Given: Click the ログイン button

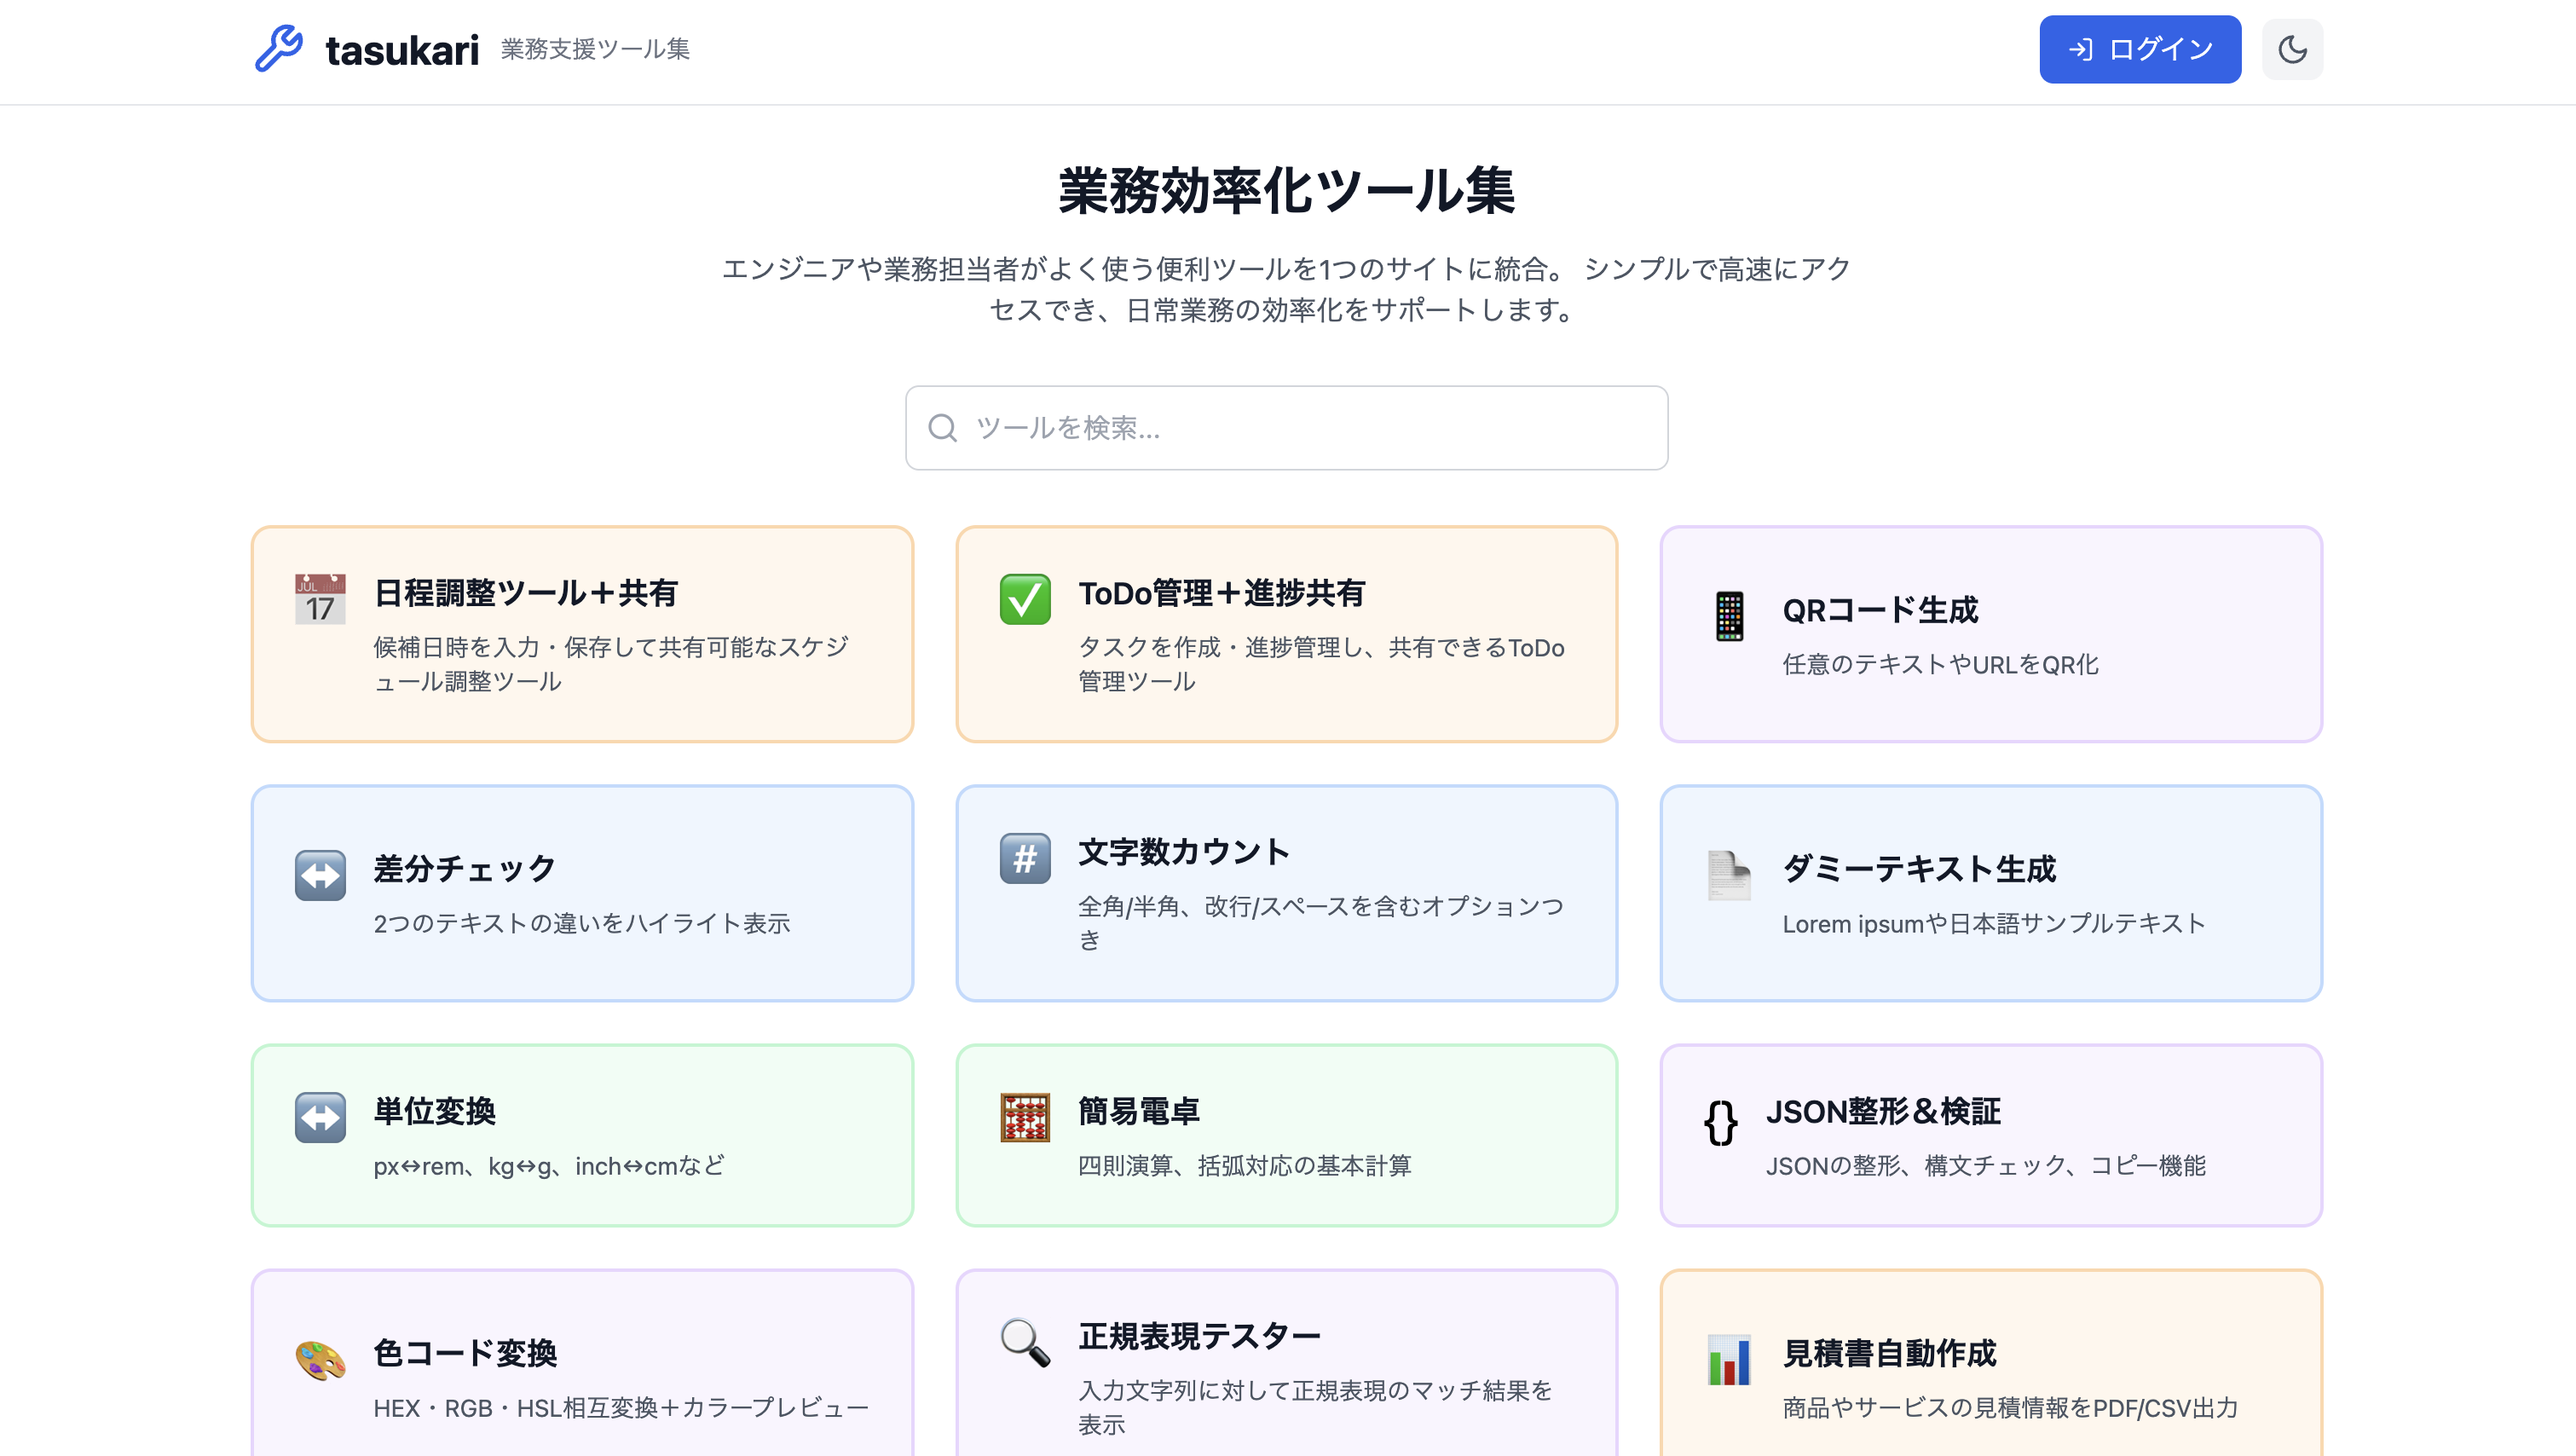Looking at the screenshot, I should (2139, 49).
